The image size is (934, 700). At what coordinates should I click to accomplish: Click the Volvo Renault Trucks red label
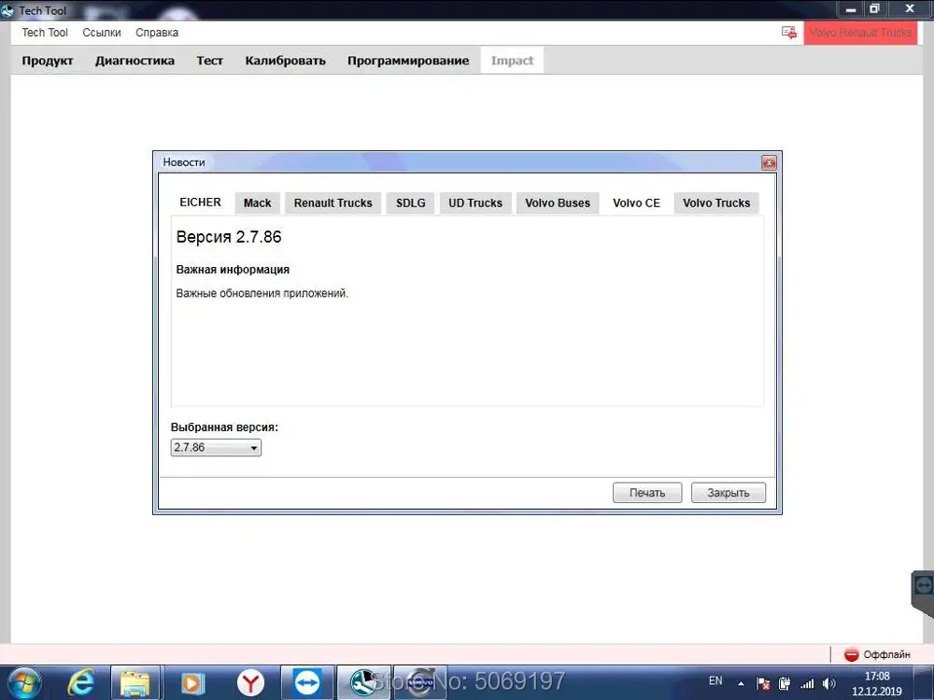coord(860,32)
